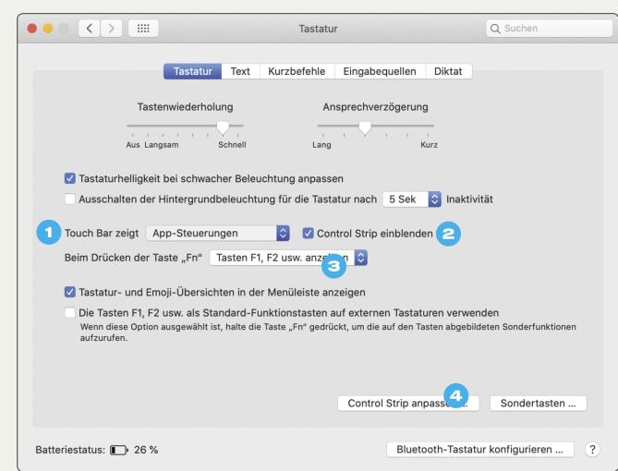This screenshot has width=618, height=471.
Task: Go back with the left arrow button
Action: pyautogui.click(x=90, y=29)
